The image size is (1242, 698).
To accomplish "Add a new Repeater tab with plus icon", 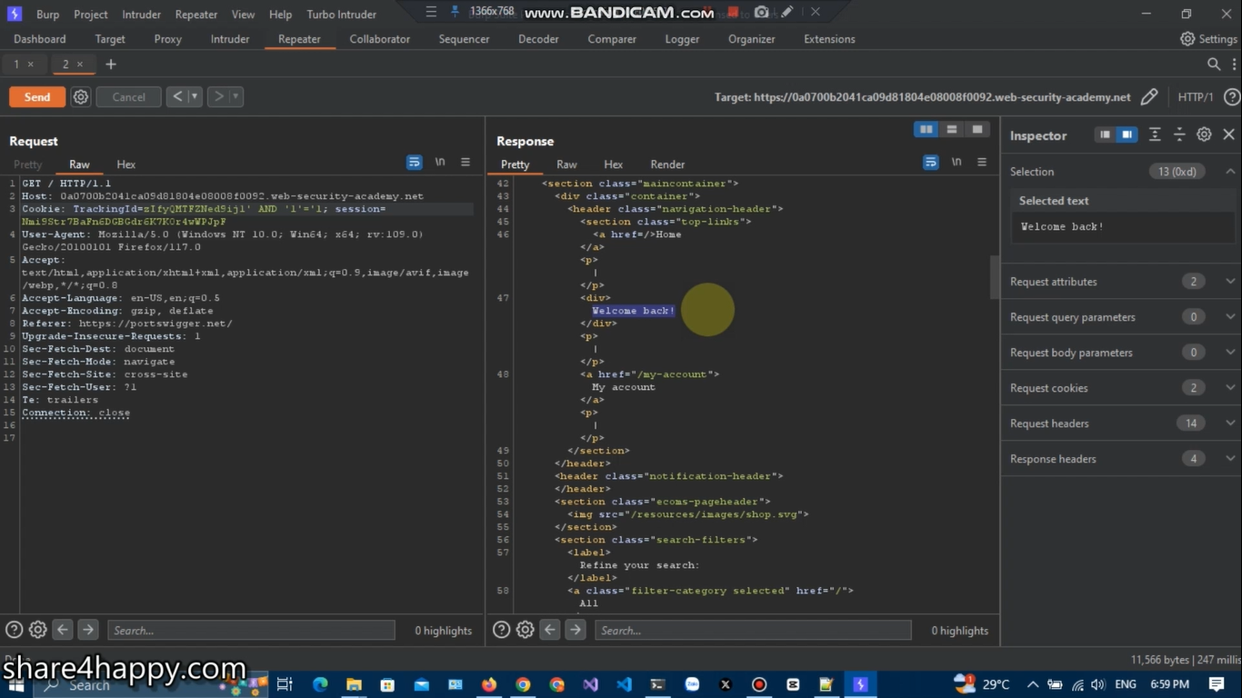I will (111, 65).
